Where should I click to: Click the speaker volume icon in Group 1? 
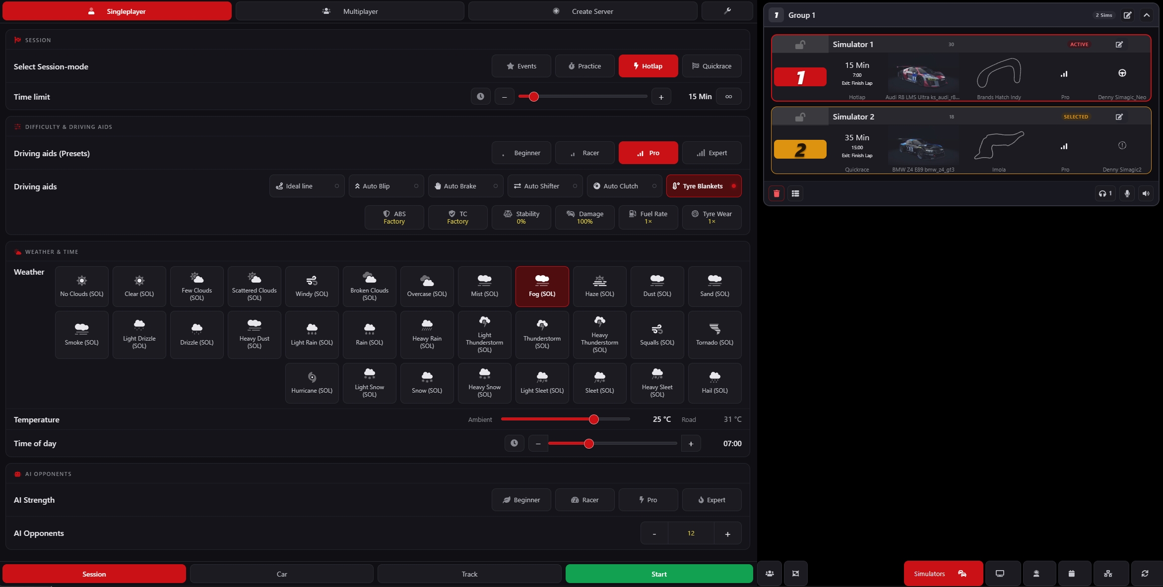click(x=1146, y=193)
